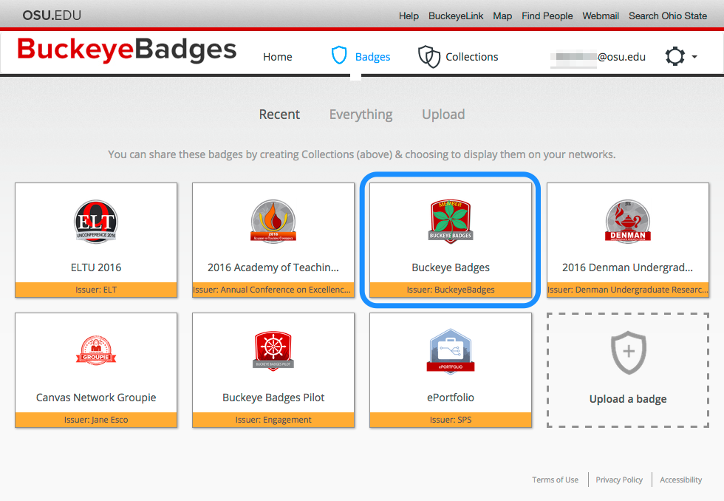724x501 pixels.
Task: Click the Buckeye Badges Pilot title
Action: pyautogui.click(x=273, y=398)
